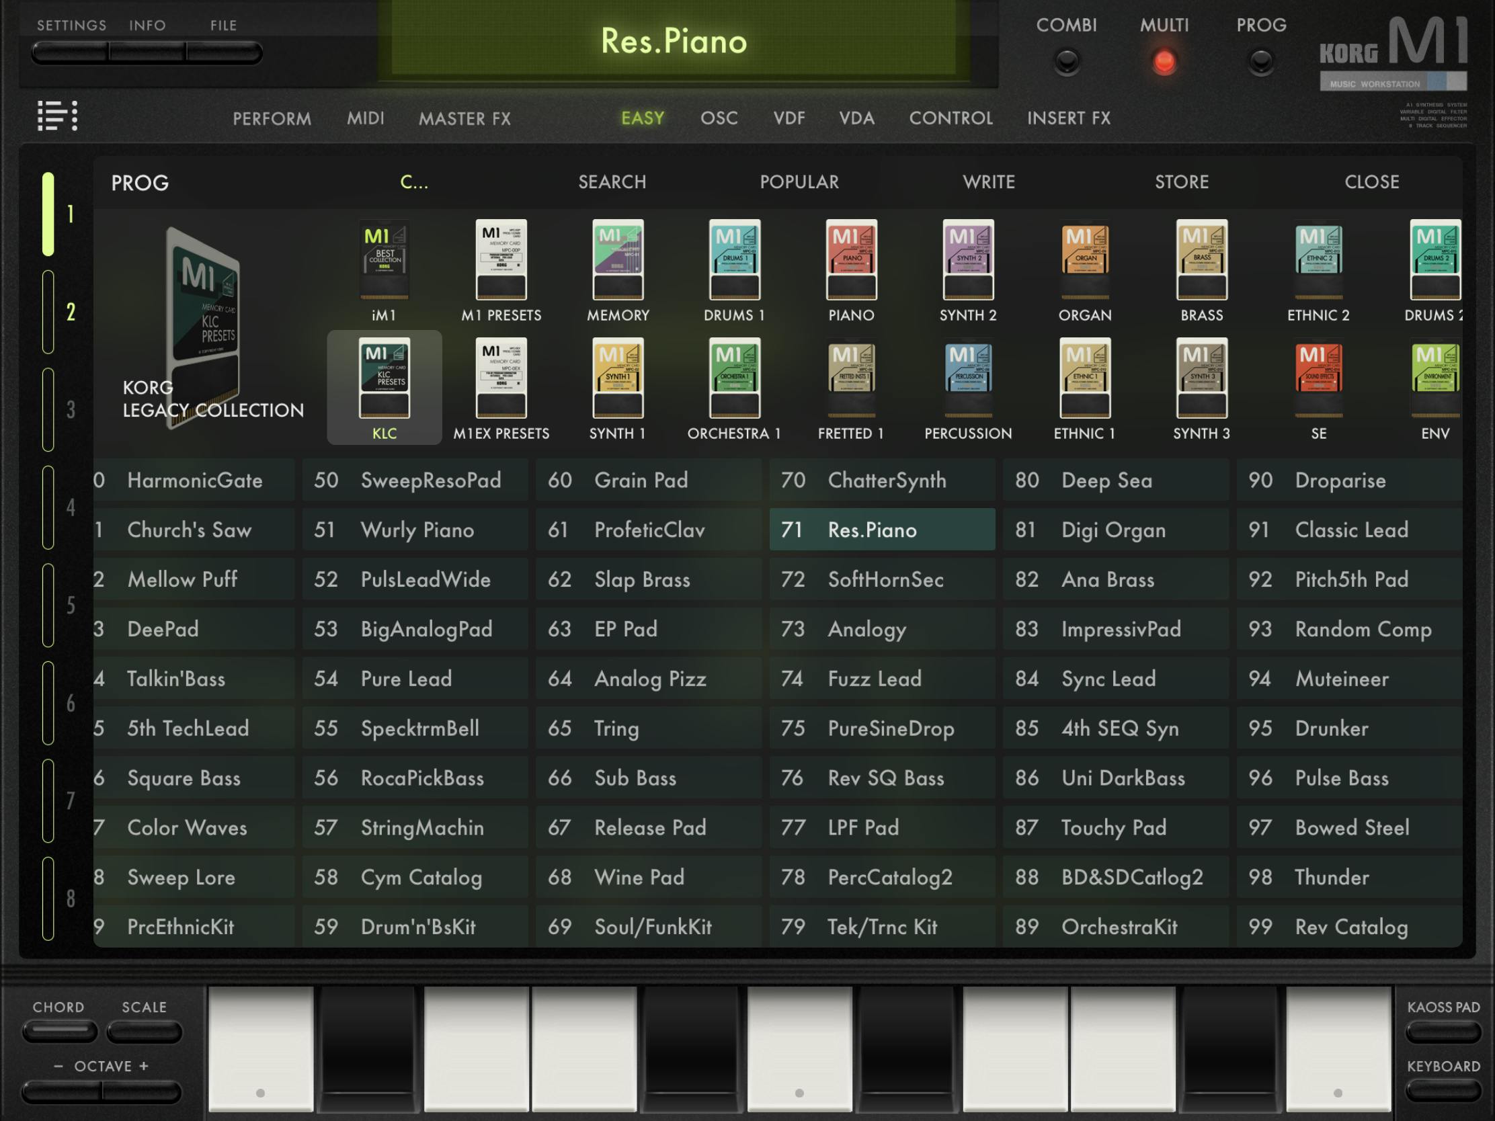Viewport: 1495px width, 1121px height.
Task: Choose the ORGAN memory card icon
Action: click(1084, 259)
